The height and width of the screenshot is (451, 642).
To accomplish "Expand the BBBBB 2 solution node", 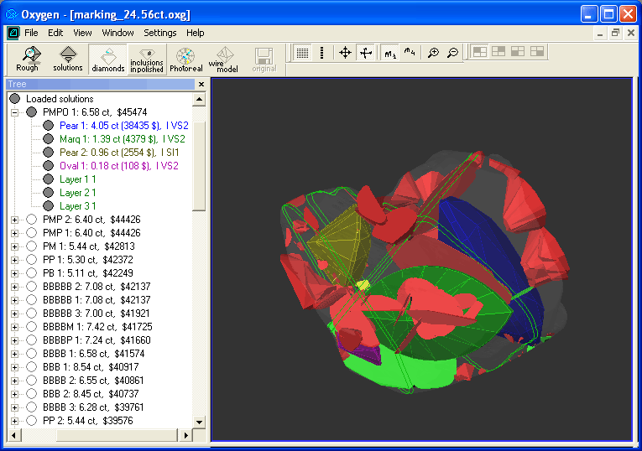I will 14,287.
